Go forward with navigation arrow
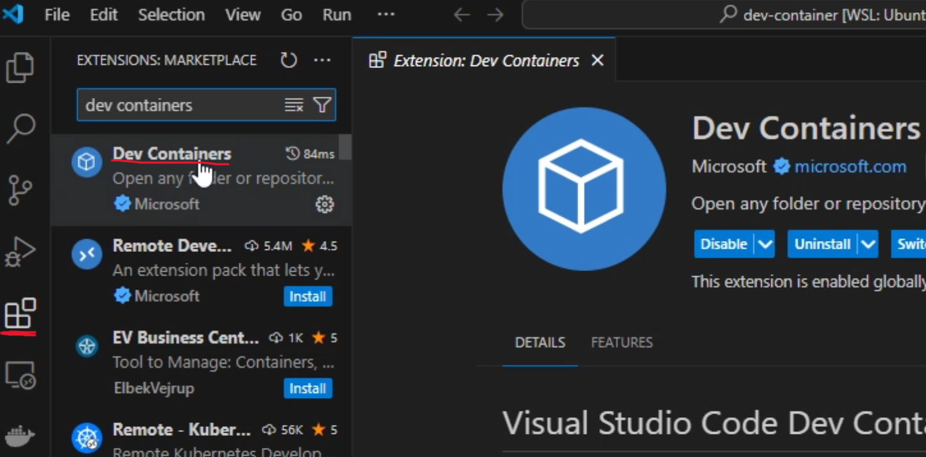926x457 pixels. click(x=495, y=15)
